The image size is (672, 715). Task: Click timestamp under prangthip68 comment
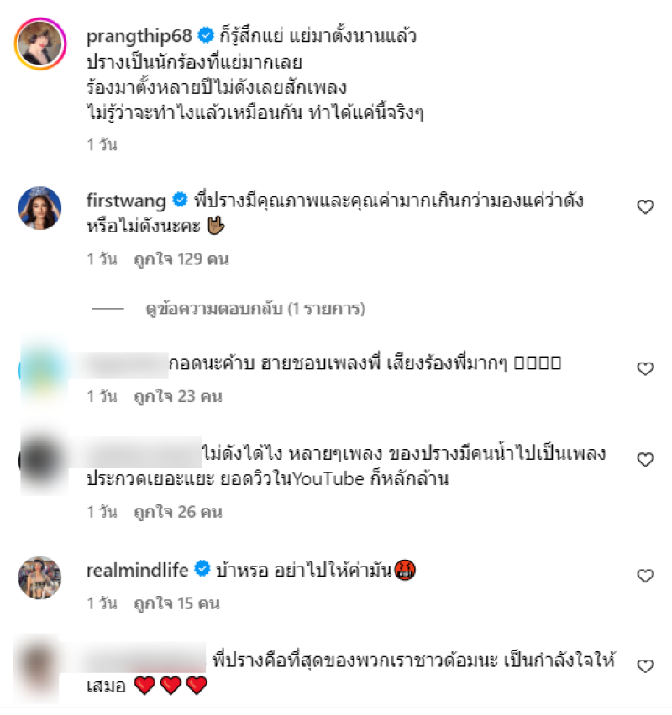[102, 144]
